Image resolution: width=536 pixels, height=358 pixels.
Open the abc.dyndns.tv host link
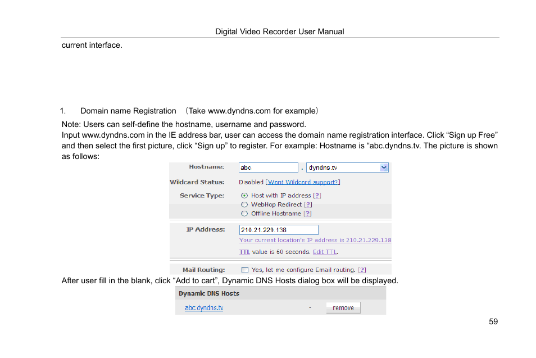(204, 308)
